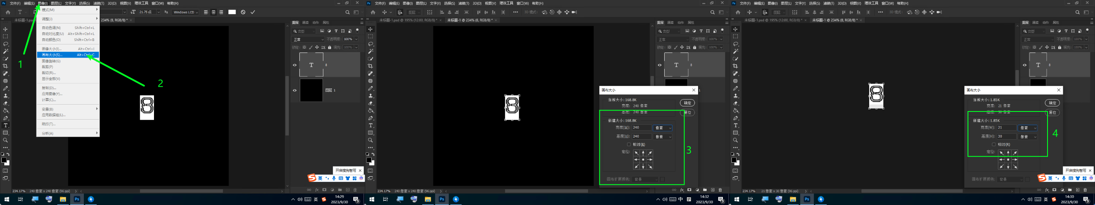Image resolution: width=1095 pixels, height=205 pixels.
Task: Select the Crop tool in the leftmost toolbar
Action: (x=6, y=66)
